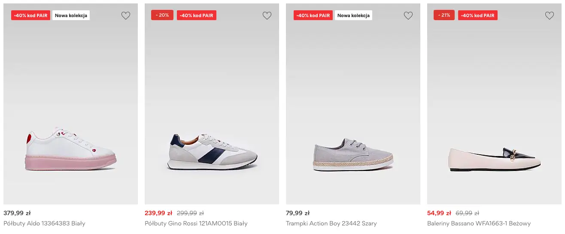Toggle wishlist heart on Gino Rossi sneaker
The image size is (565, 234).
pos(267,16)
